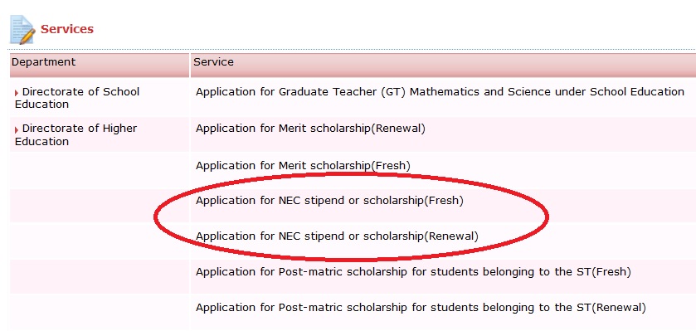
Task: Open Directorate of Higher Education department
Action: 75,135
